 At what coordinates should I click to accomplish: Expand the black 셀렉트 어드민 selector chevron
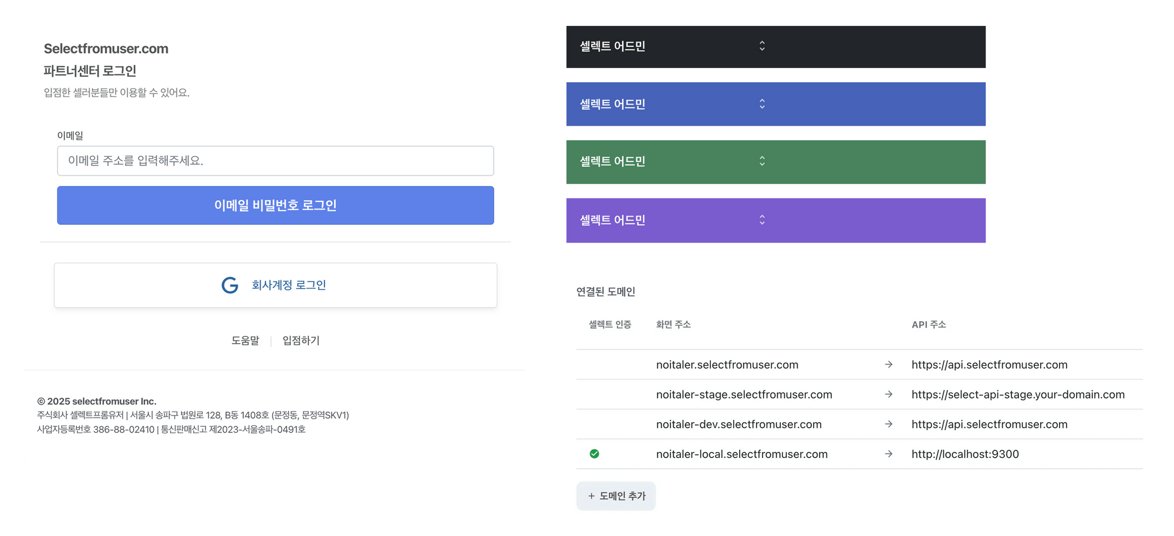762,46
